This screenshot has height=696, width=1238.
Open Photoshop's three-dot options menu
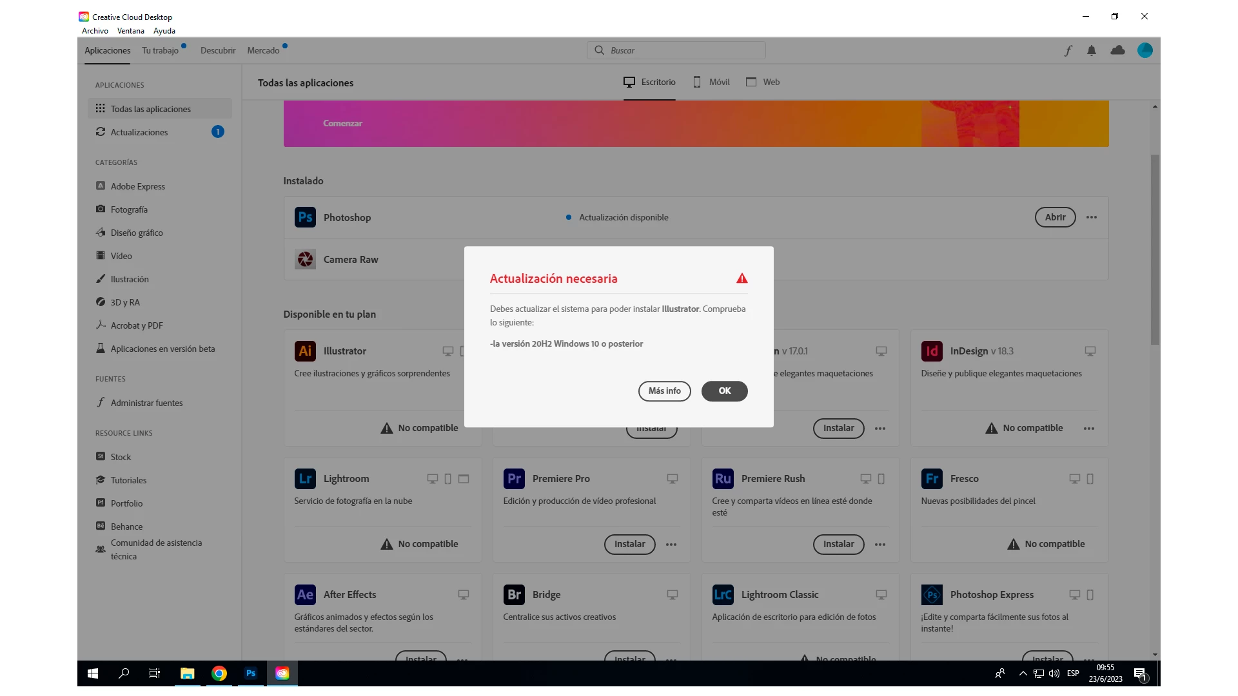tap(1091, 217)
